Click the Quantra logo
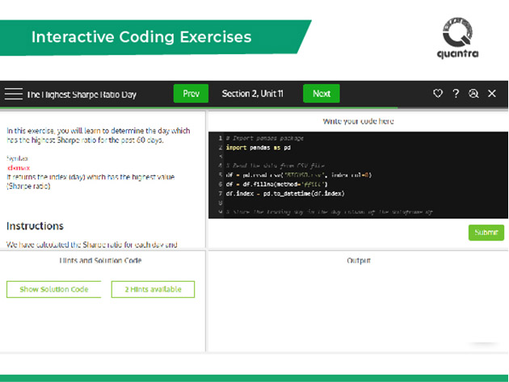This screenshot has height=382, width=509. 456,39
